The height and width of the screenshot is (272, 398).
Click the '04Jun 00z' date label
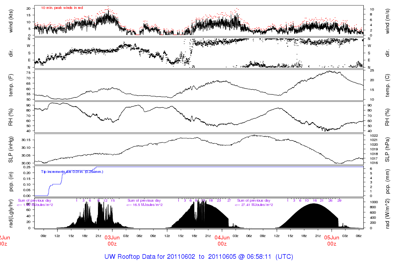(x=222, y=241)
